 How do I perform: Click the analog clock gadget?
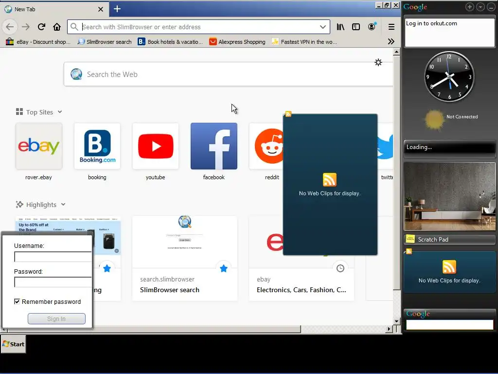tap(449, 76)
